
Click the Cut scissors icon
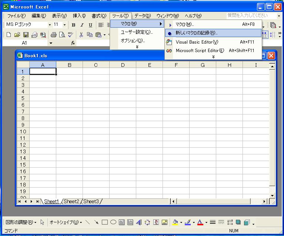click(81, 34)
